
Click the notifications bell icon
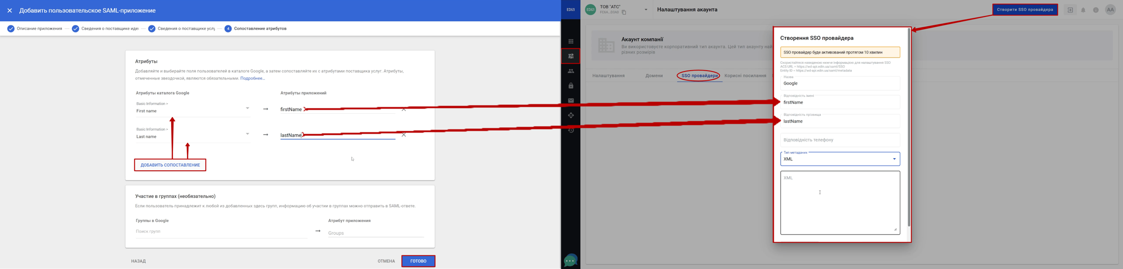tap(1083, 10)
